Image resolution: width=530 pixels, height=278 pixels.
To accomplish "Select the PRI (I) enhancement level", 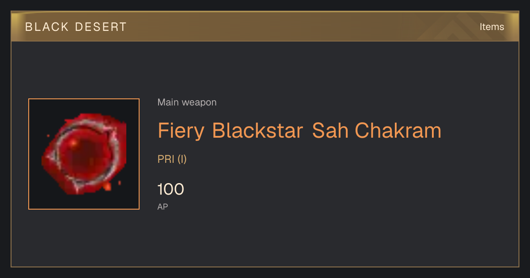I will [172, 159].
